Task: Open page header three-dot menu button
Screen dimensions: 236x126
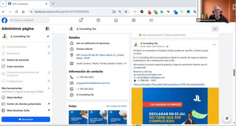Action: click(215, 29)
